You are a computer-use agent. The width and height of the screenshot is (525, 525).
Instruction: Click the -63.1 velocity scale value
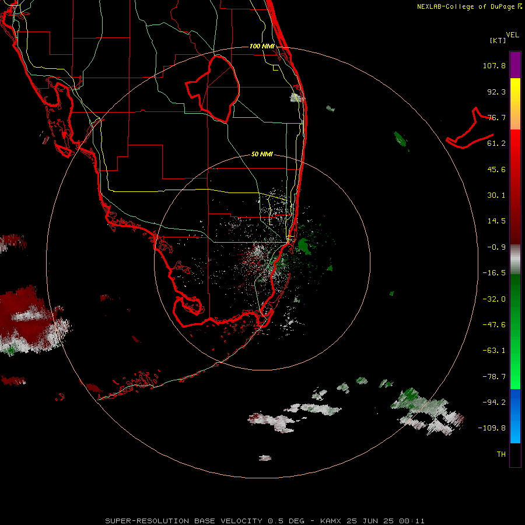pyautogui.click(x=494, y=351)
